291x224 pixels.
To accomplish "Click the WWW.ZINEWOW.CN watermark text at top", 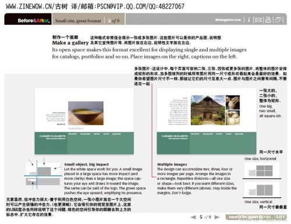I will point(95,6).
